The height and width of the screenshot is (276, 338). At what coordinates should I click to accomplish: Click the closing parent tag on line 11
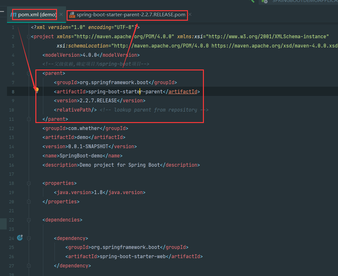55,119
